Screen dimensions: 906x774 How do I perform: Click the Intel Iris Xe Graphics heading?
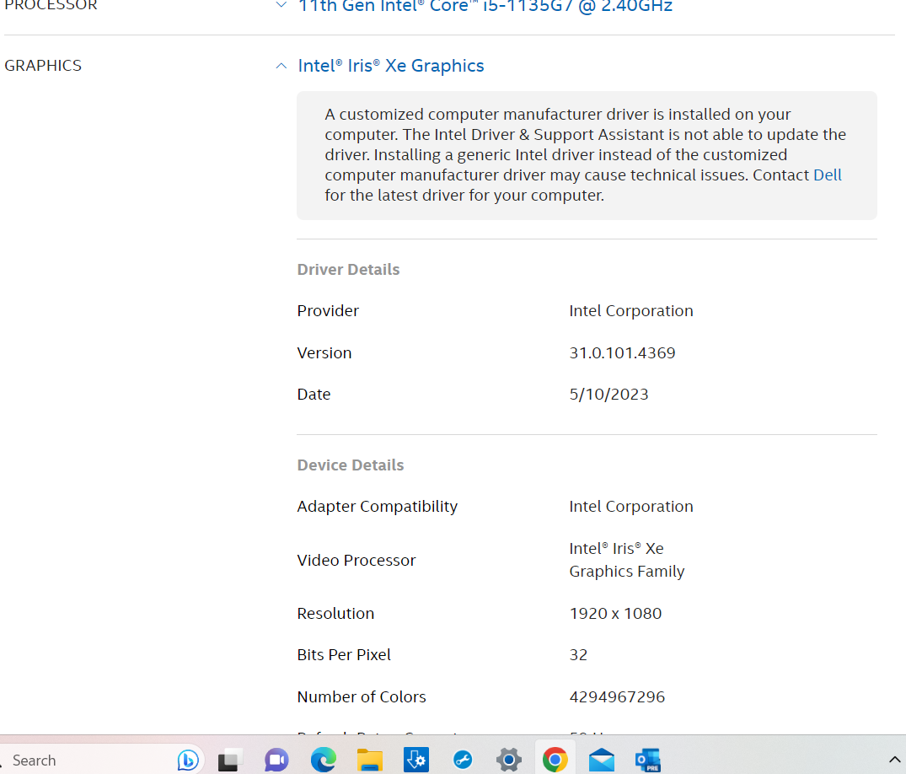391,67
